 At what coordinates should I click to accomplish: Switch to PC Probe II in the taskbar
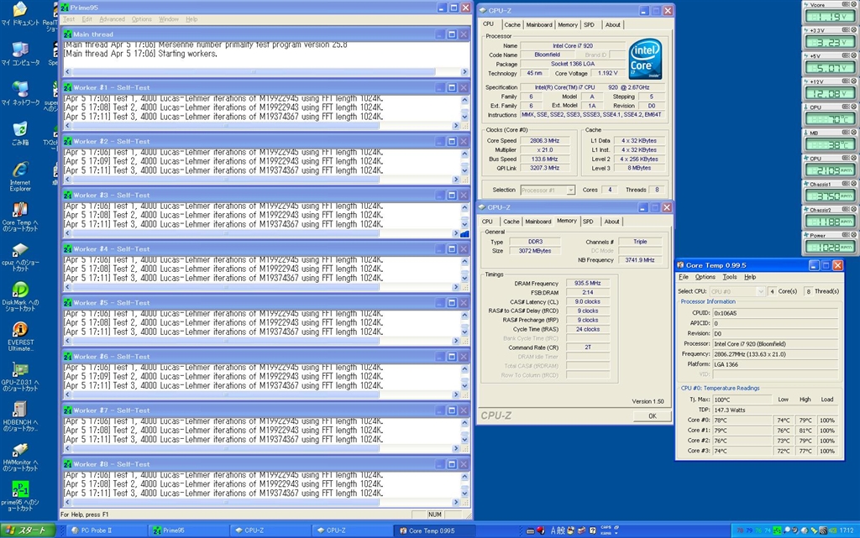[102, 530]
